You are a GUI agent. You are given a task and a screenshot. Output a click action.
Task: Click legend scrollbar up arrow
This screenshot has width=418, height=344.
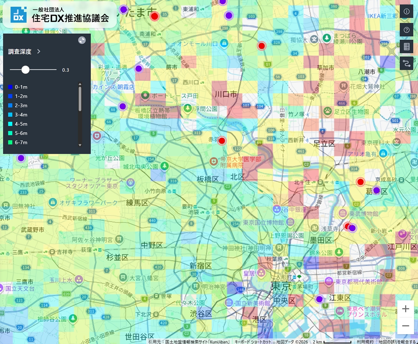coord(80,84)
